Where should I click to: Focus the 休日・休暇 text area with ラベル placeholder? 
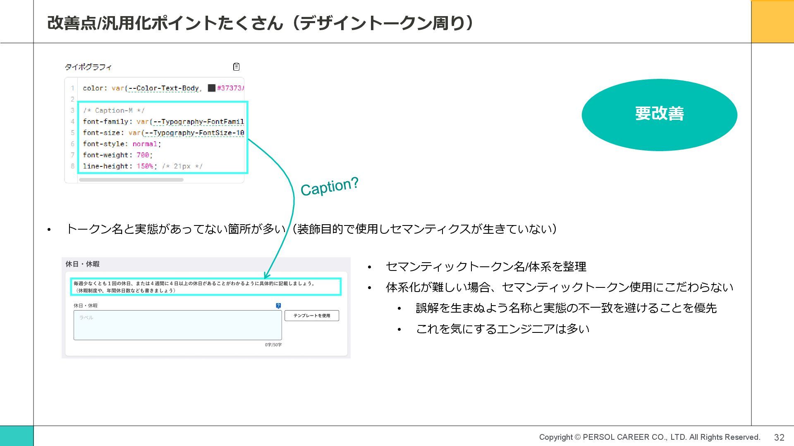(177, 325)
